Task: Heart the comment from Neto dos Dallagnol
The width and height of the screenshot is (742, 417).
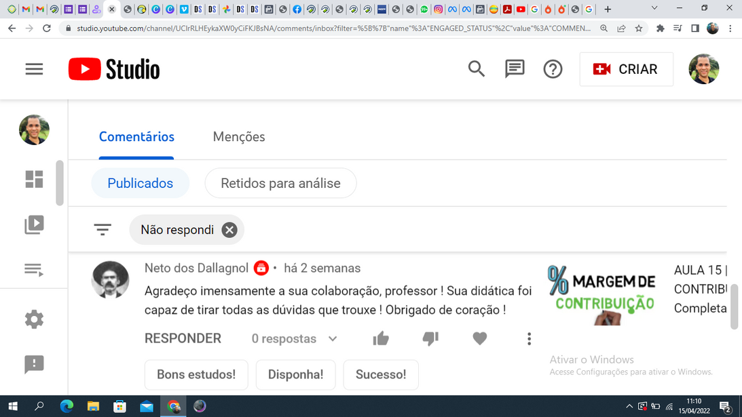Action: 480,338
